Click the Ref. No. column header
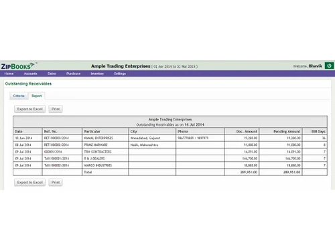 (62, 131)
